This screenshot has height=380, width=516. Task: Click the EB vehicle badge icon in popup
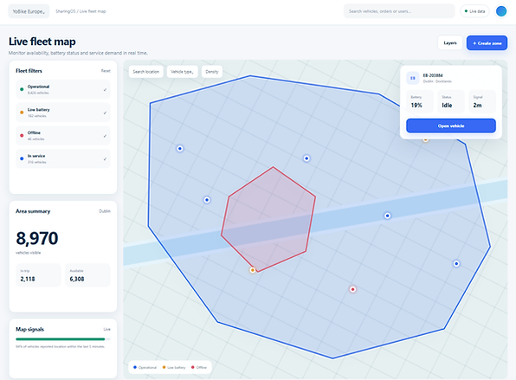[413, 78]
